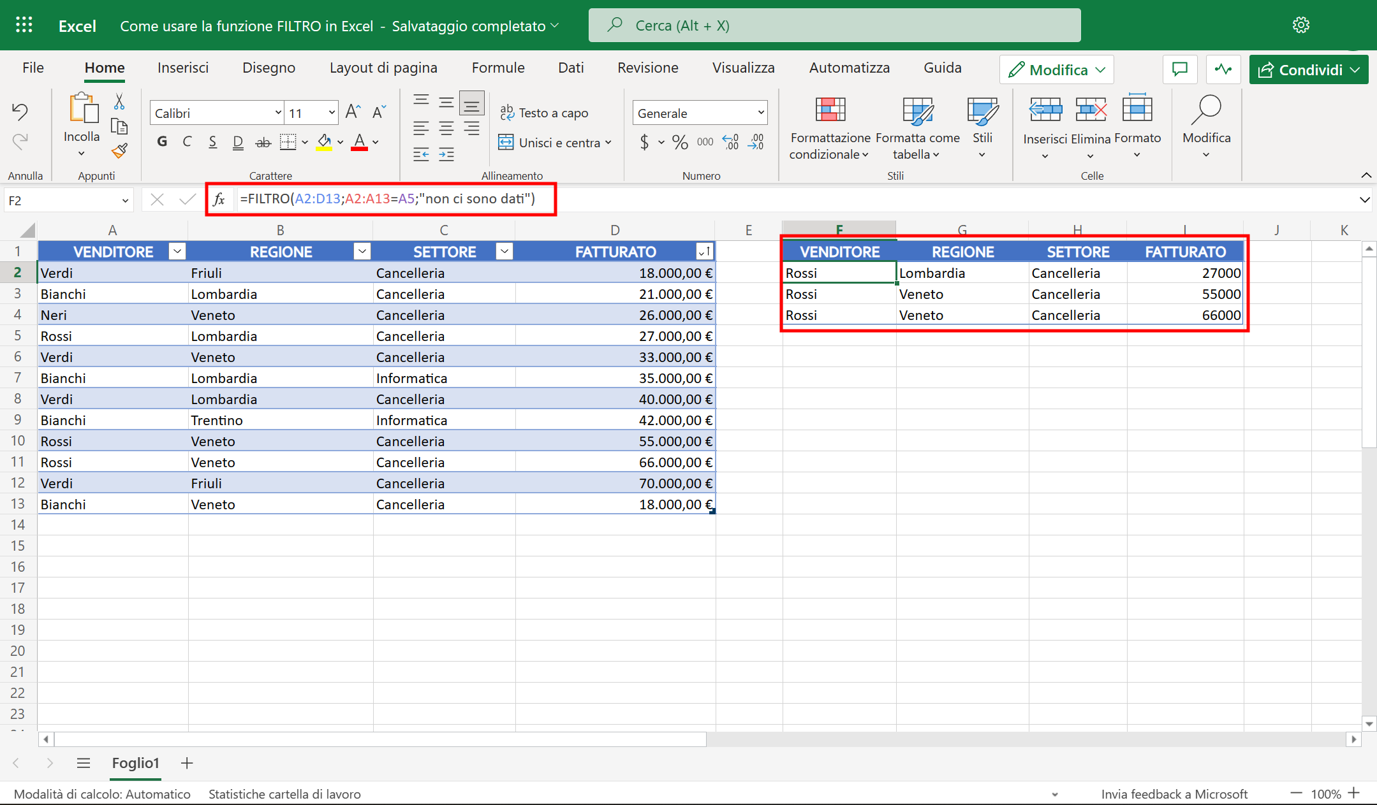Toggle italic with the C button
The width and height of the screenshot is (1377, 805).
(187, 141)
